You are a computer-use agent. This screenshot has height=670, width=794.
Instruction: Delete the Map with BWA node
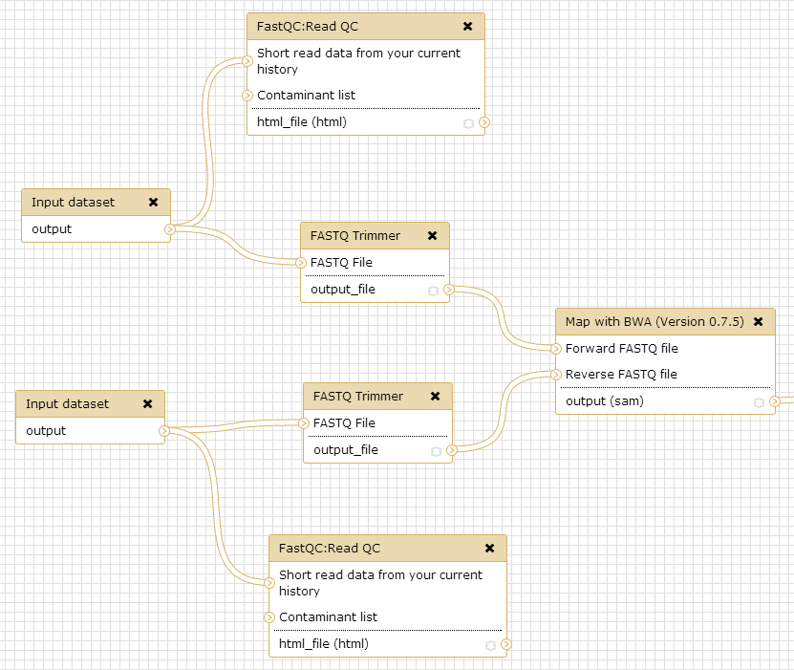[758, 321]
